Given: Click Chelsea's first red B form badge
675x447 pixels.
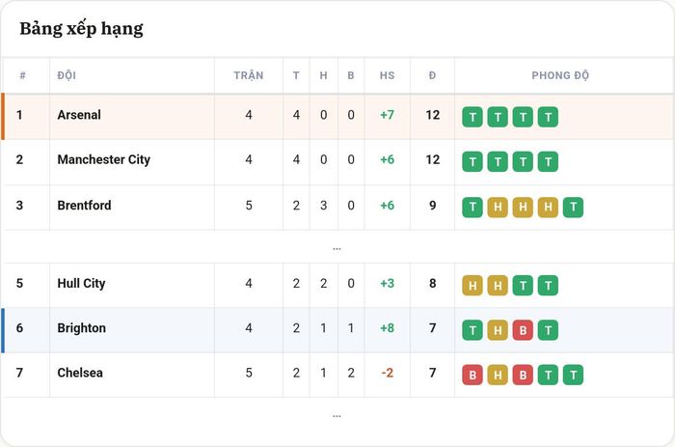Looking at the screenshot, I should 472,375.
